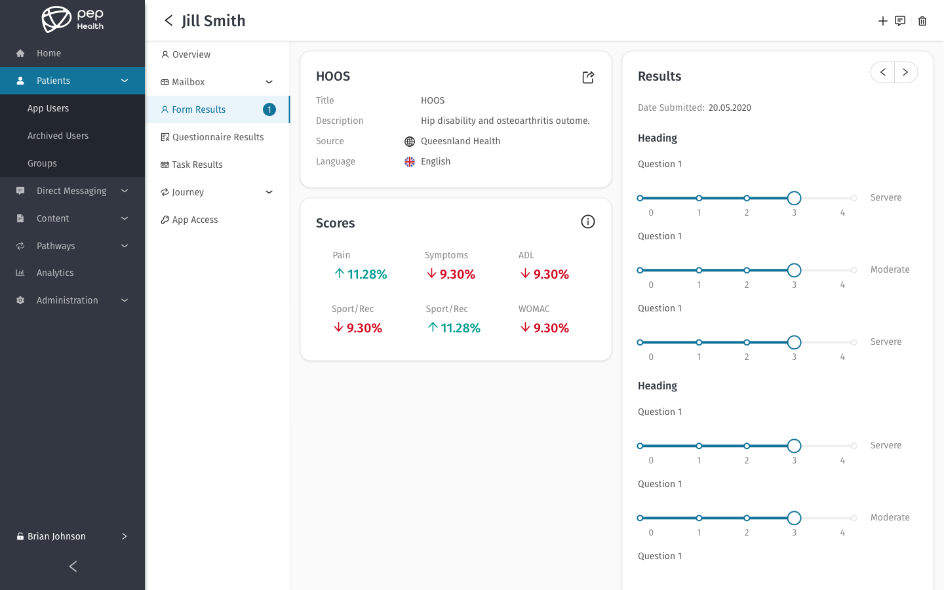
Task: Open the Overview tab
Action: [218, 54]
